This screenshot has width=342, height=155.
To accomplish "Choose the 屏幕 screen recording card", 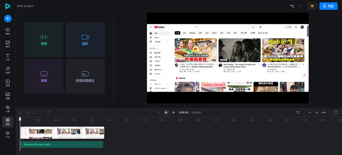I will coord(44,76).
